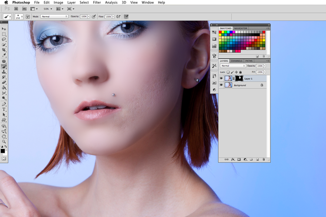
Task: Open the Filter menu
Action: (97, 3)
